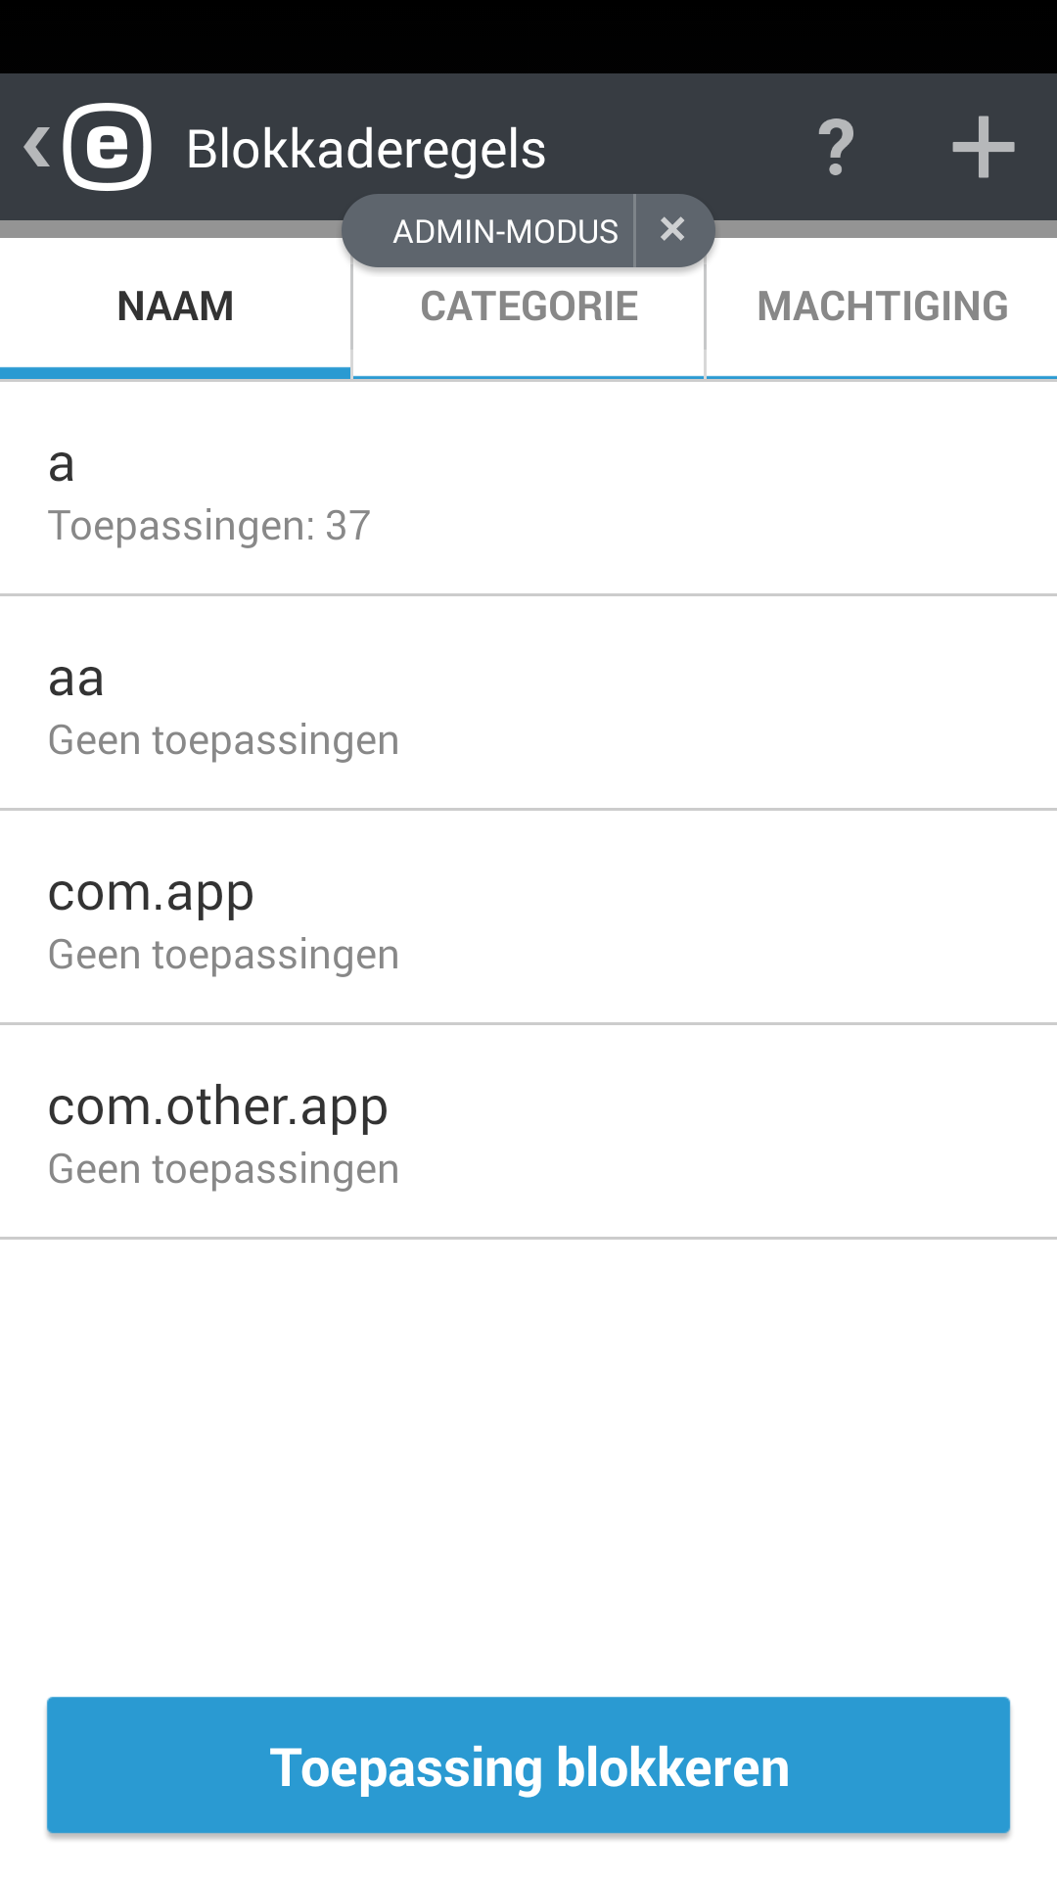This screenshot has height=1880, width=1057.
Task: Tap "Geen toepassingen" under com.other.app
Action: pos(223,1169)
